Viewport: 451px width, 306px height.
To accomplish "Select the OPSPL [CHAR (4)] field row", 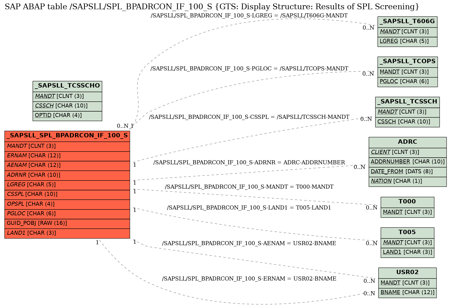I will tap(67, 204).
